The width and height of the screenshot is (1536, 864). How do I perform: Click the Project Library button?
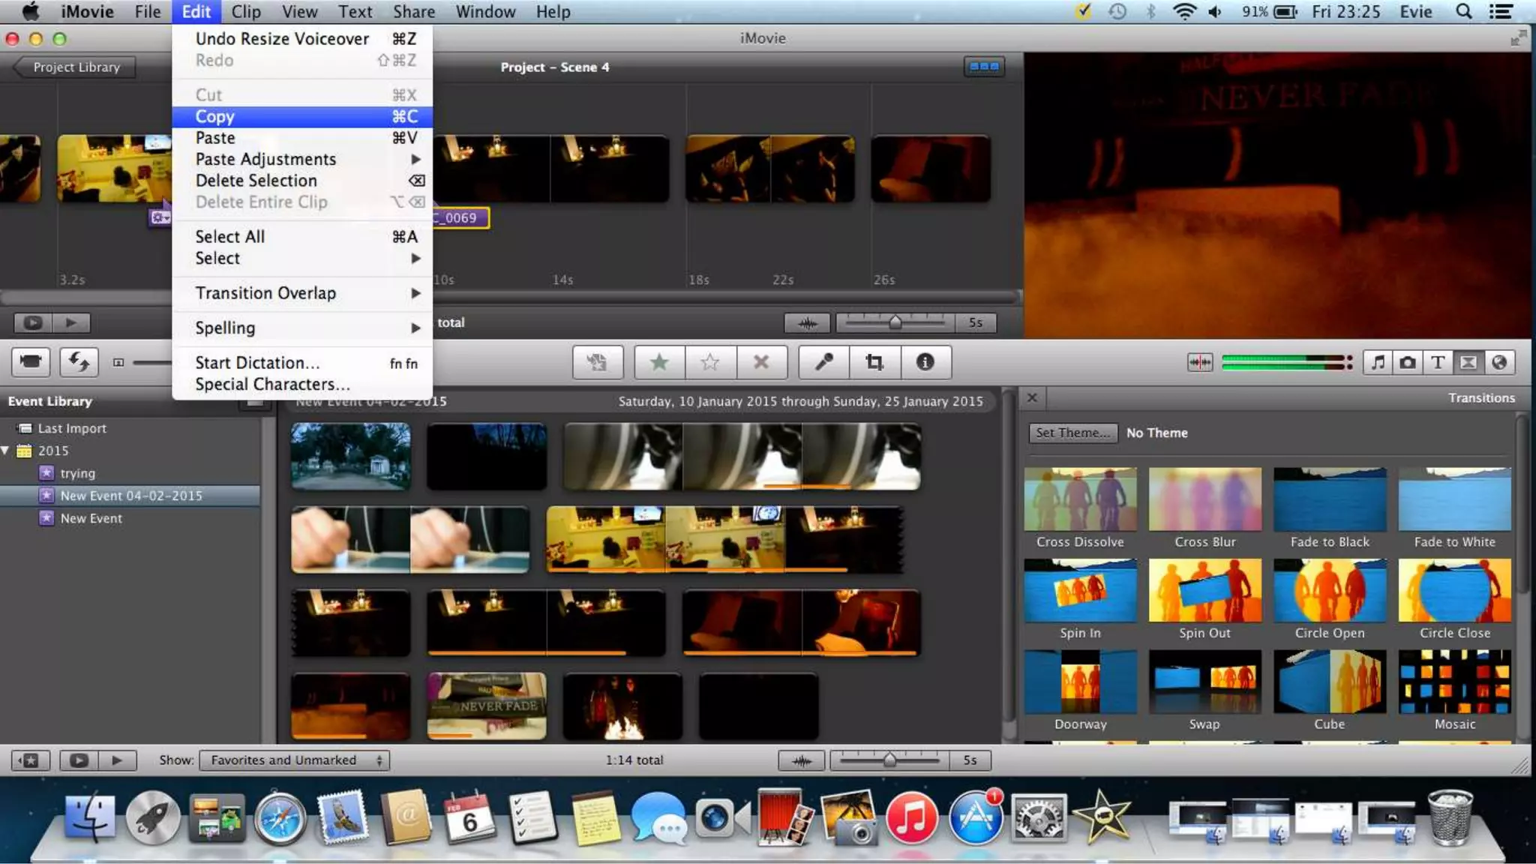click(x=75, y=67)
